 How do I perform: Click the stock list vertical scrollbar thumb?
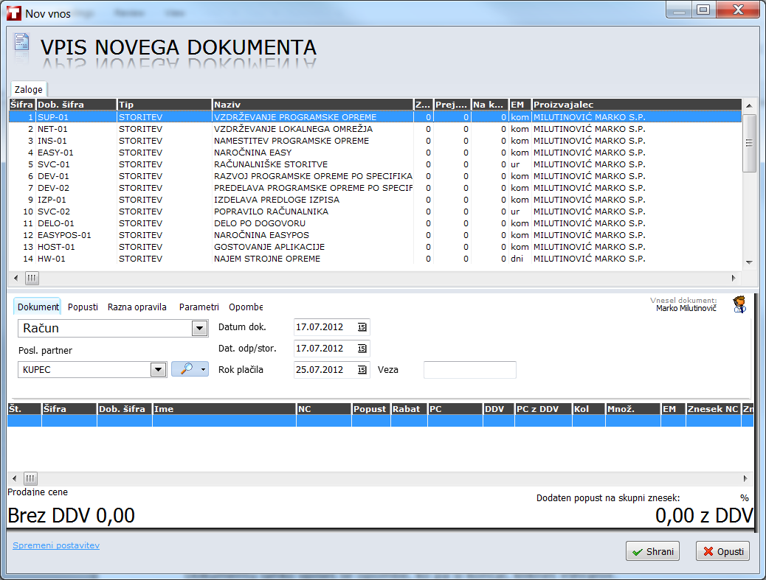pos(749,143)
